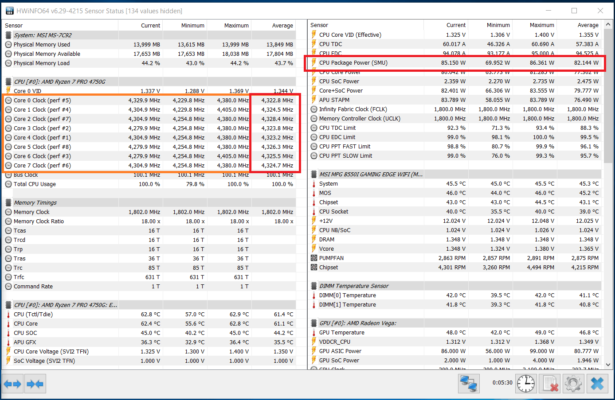The height and width of the screenshot is (400, 615).
Task: Click the left panel Current column header
Action: point(141,25)
